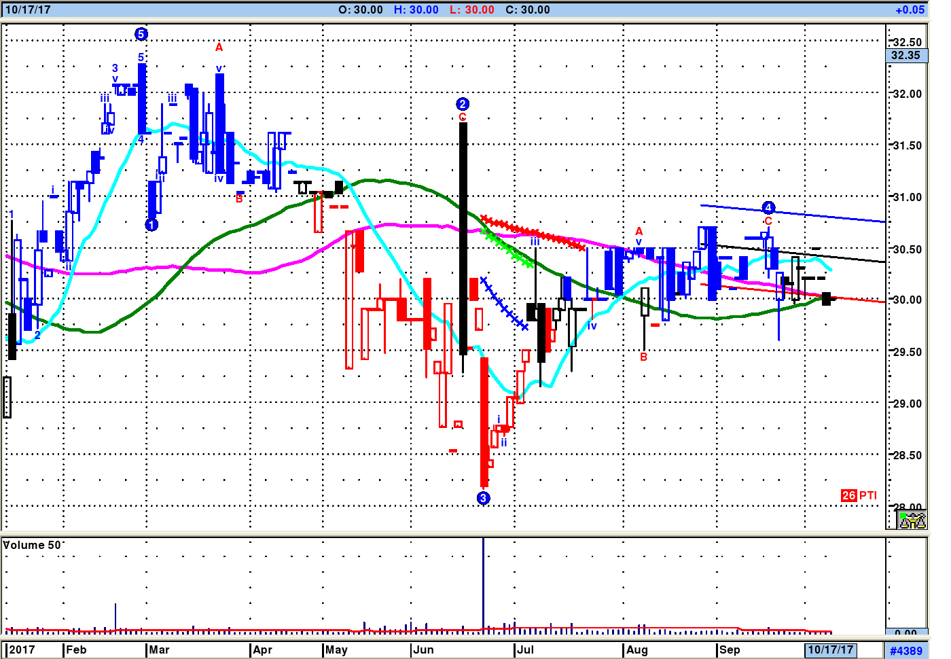Click the Volume 50 panel label
Screen dimensions: 951x659
[33, 545]
